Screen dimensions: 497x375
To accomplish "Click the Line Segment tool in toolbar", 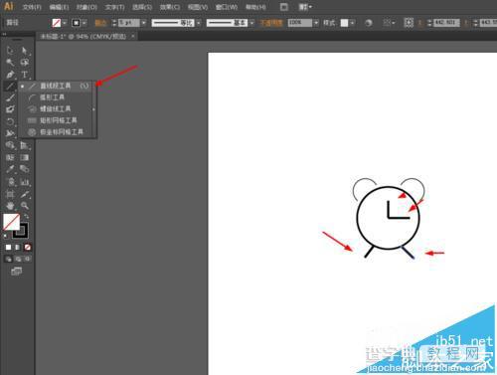I will (10, 87).
